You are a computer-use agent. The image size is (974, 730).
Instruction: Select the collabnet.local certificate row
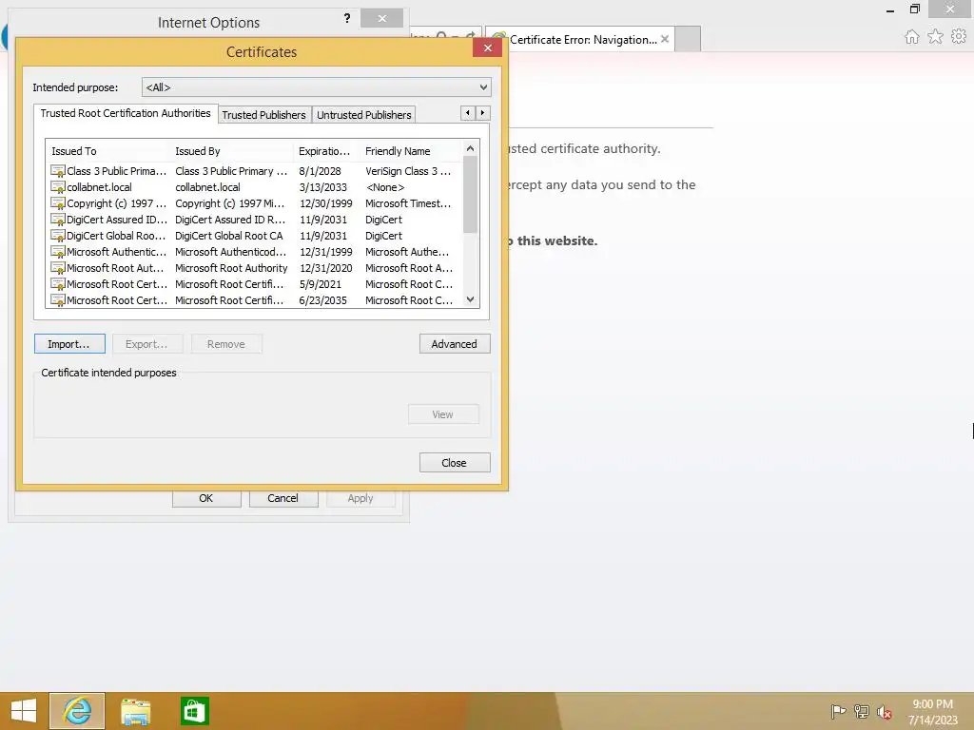coord(254,187)
